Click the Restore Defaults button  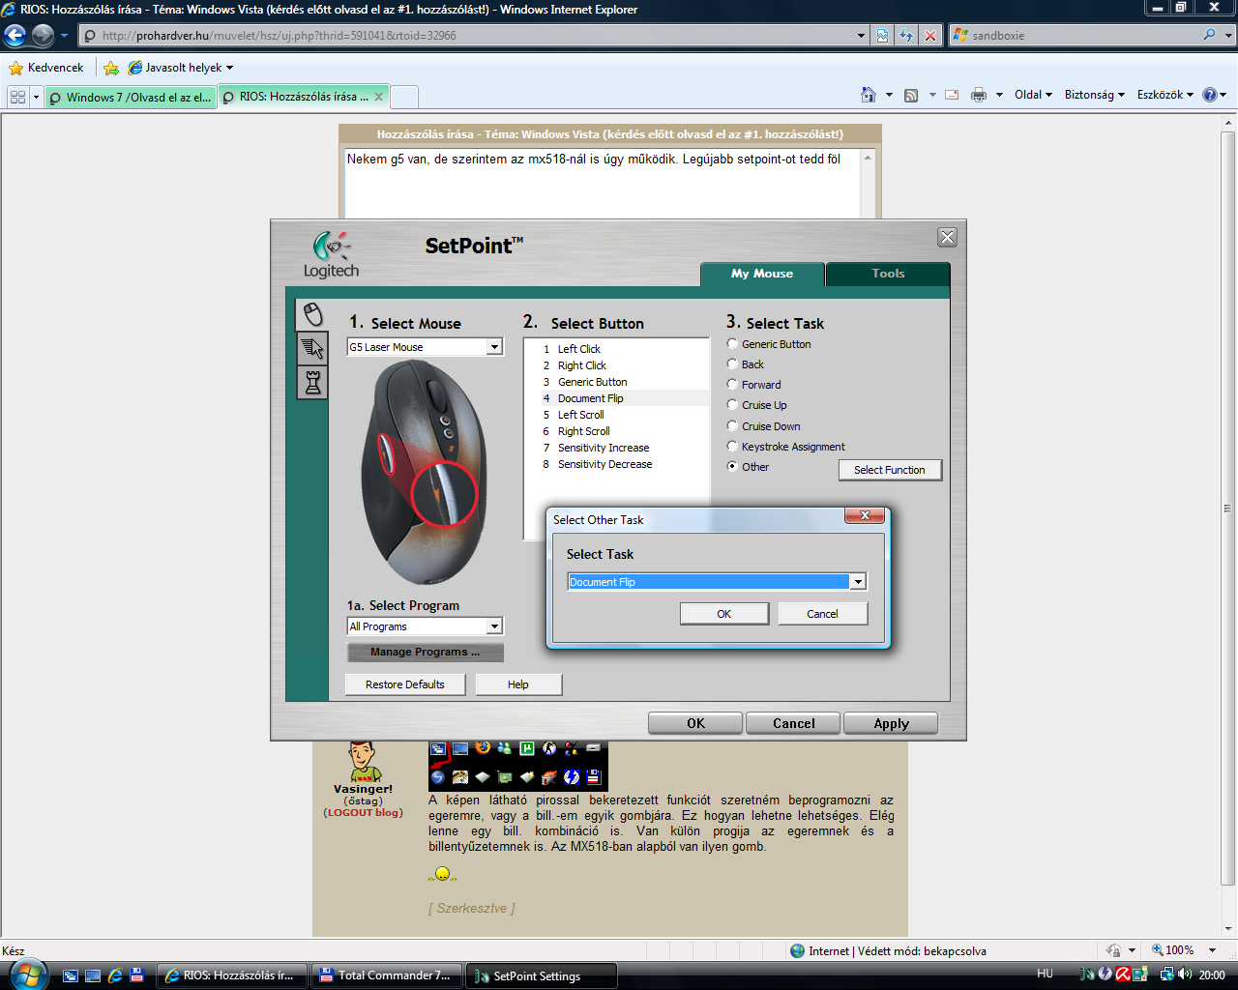[405, 684]
